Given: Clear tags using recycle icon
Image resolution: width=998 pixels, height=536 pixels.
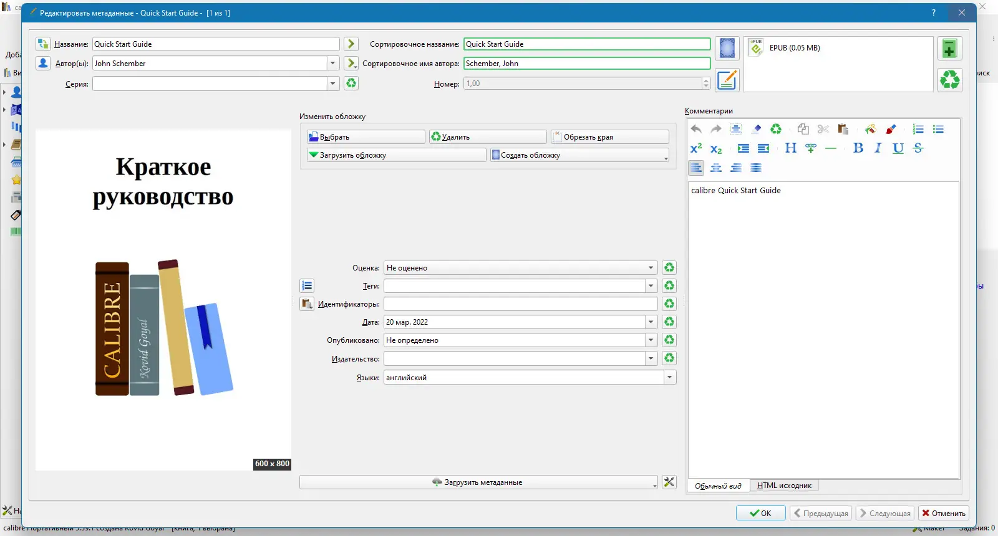Looking at the screenshot, I should pyautogui.click(x=669, y=285).
